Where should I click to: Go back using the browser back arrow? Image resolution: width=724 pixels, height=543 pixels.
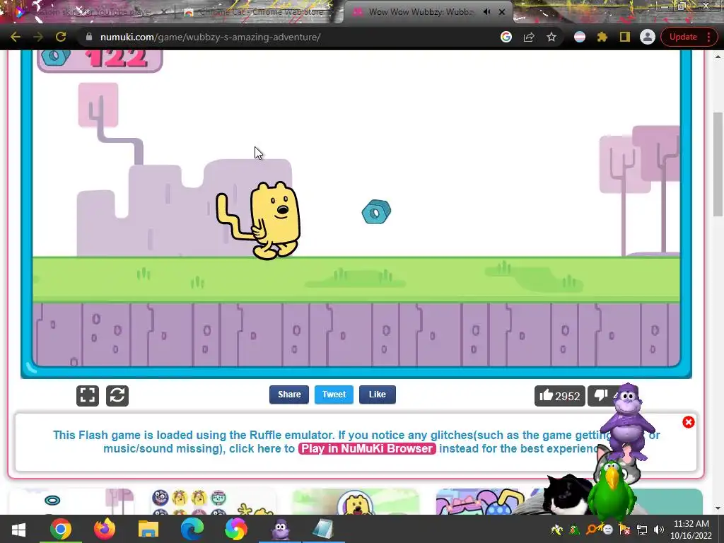16,37
